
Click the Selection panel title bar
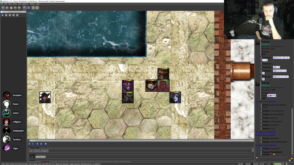coord(141,141)
